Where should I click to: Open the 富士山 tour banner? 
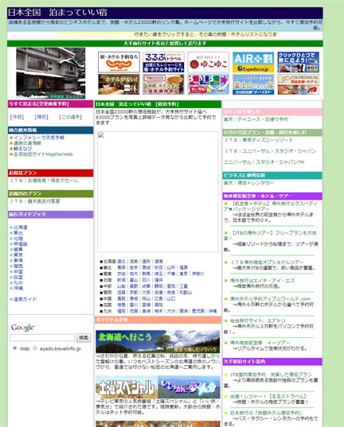click(253, 84)
